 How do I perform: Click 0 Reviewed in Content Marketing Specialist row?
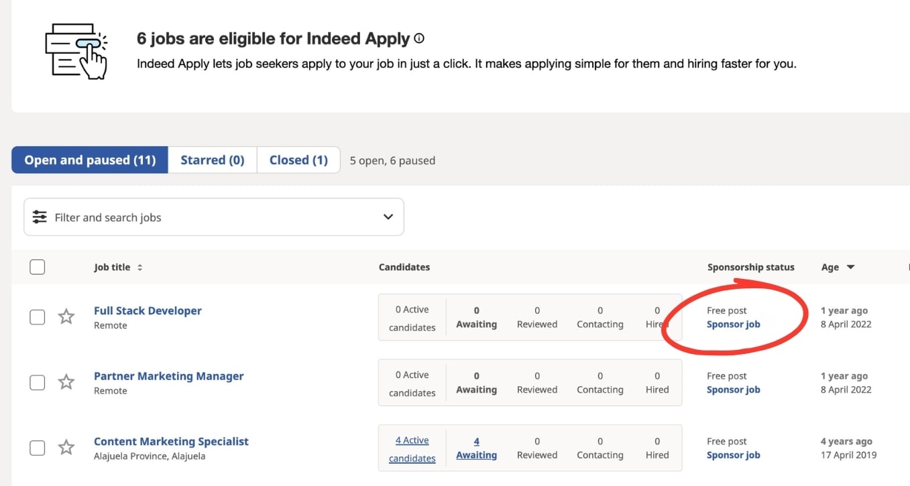[537, 448]
